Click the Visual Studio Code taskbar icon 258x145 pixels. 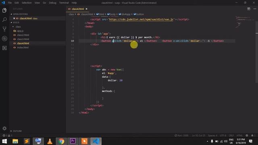click(96, 141)
